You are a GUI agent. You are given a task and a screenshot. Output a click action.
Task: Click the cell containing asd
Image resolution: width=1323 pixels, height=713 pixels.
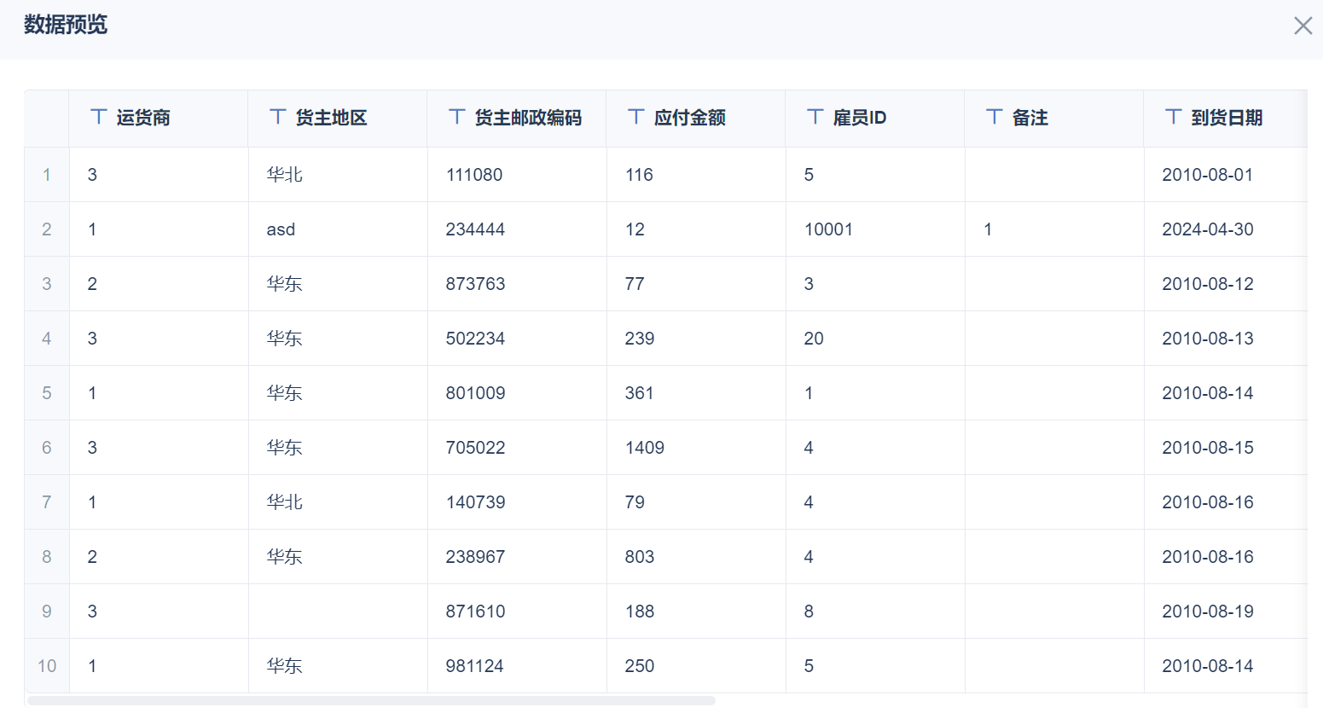(281, 229)
